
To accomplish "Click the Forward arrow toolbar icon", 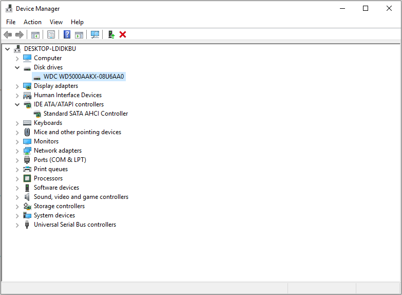I will click(x=20, y=34).
